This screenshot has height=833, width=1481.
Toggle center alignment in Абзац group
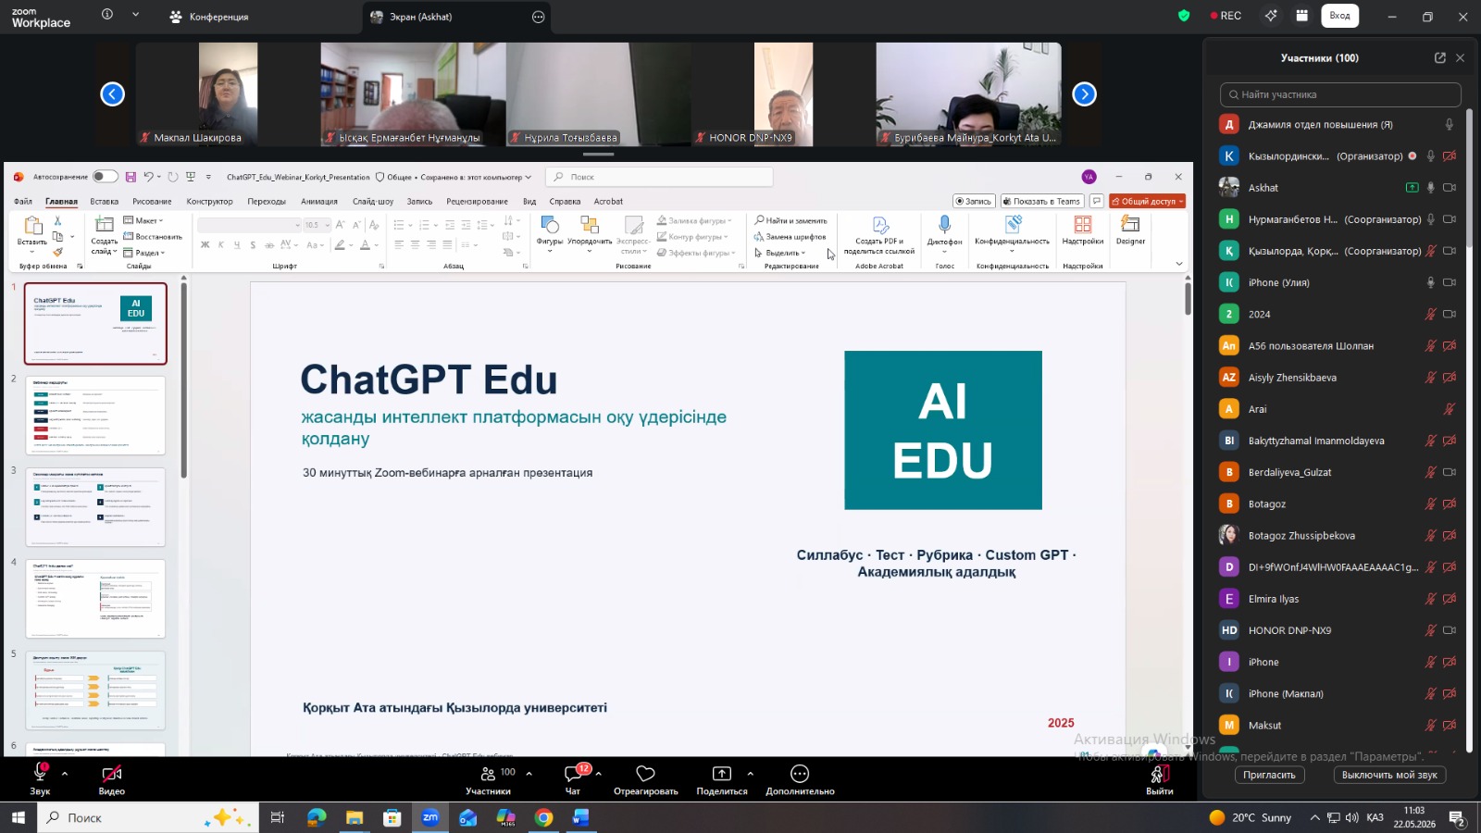415,245
